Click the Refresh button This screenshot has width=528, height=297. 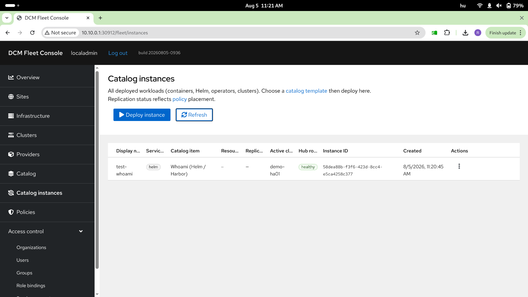point(194,115)
